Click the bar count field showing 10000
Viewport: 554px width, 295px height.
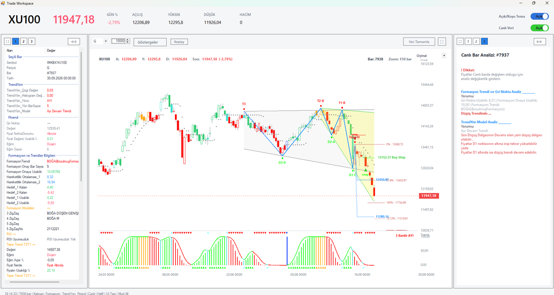click(118, 41)
